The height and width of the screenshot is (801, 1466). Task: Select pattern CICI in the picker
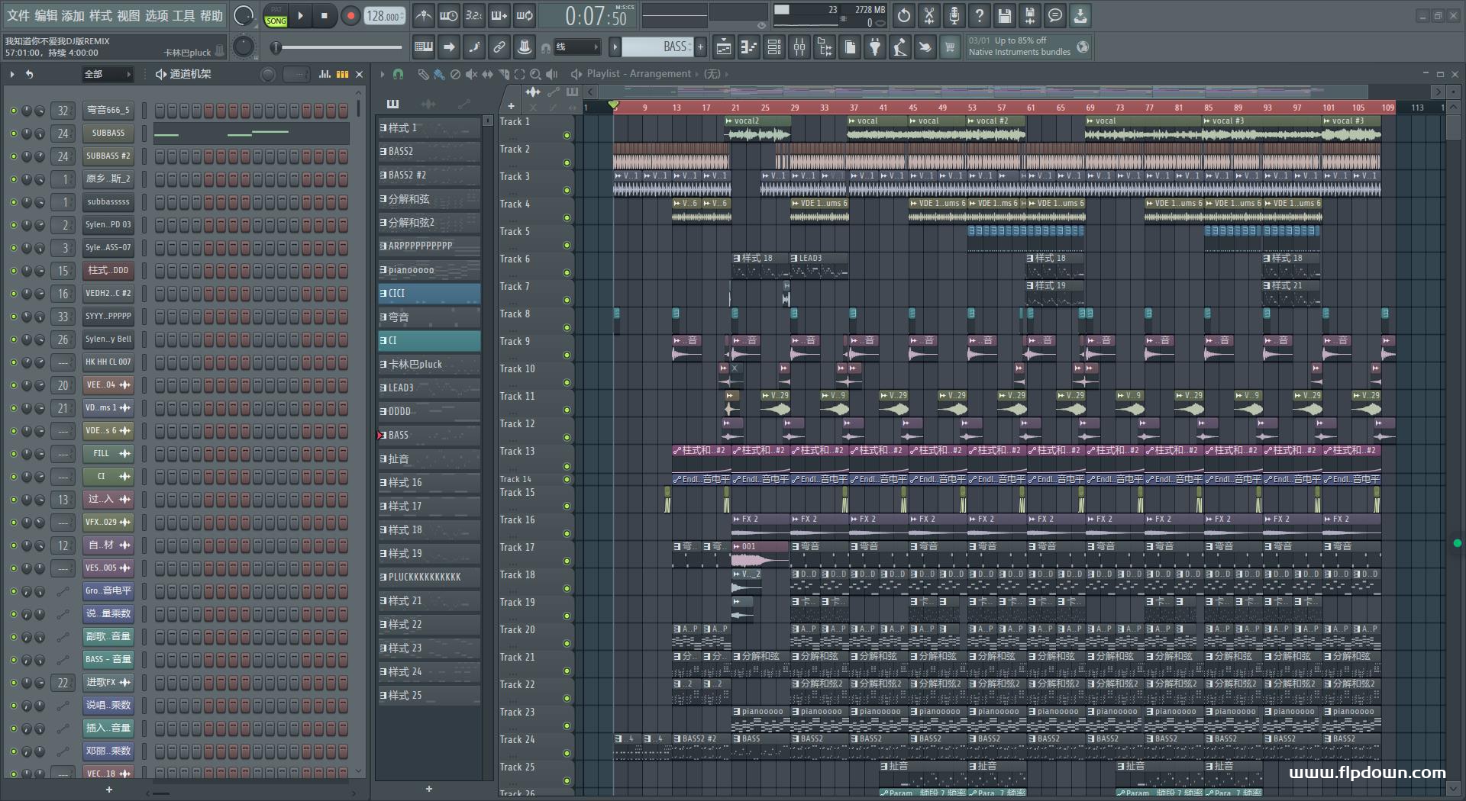pyautogui.click(x=430, y=294)
